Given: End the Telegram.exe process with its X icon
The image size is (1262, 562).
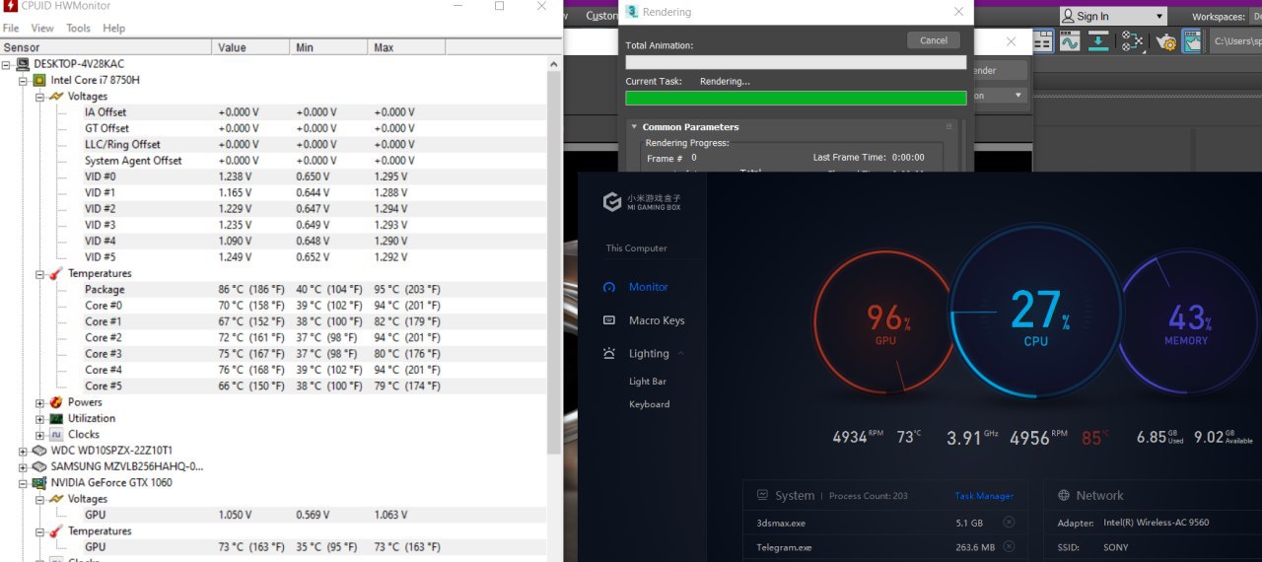Looking at the screenshot, I should pos(1009,547).
